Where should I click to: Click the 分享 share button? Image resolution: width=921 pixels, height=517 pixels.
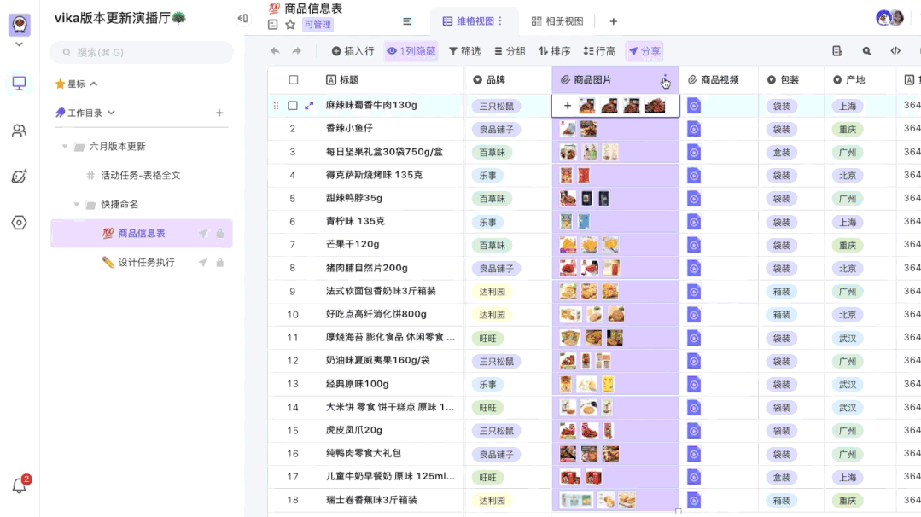pyautogui.click(x=644, y=51)
